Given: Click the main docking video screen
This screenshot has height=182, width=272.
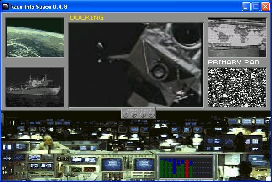Looking at the screenshot, I should [x=136, y=65].
